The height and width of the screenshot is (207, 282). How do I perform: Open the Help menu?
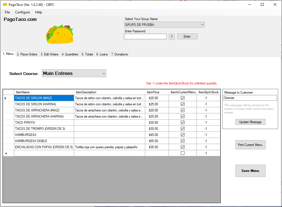tap(38, 12)
